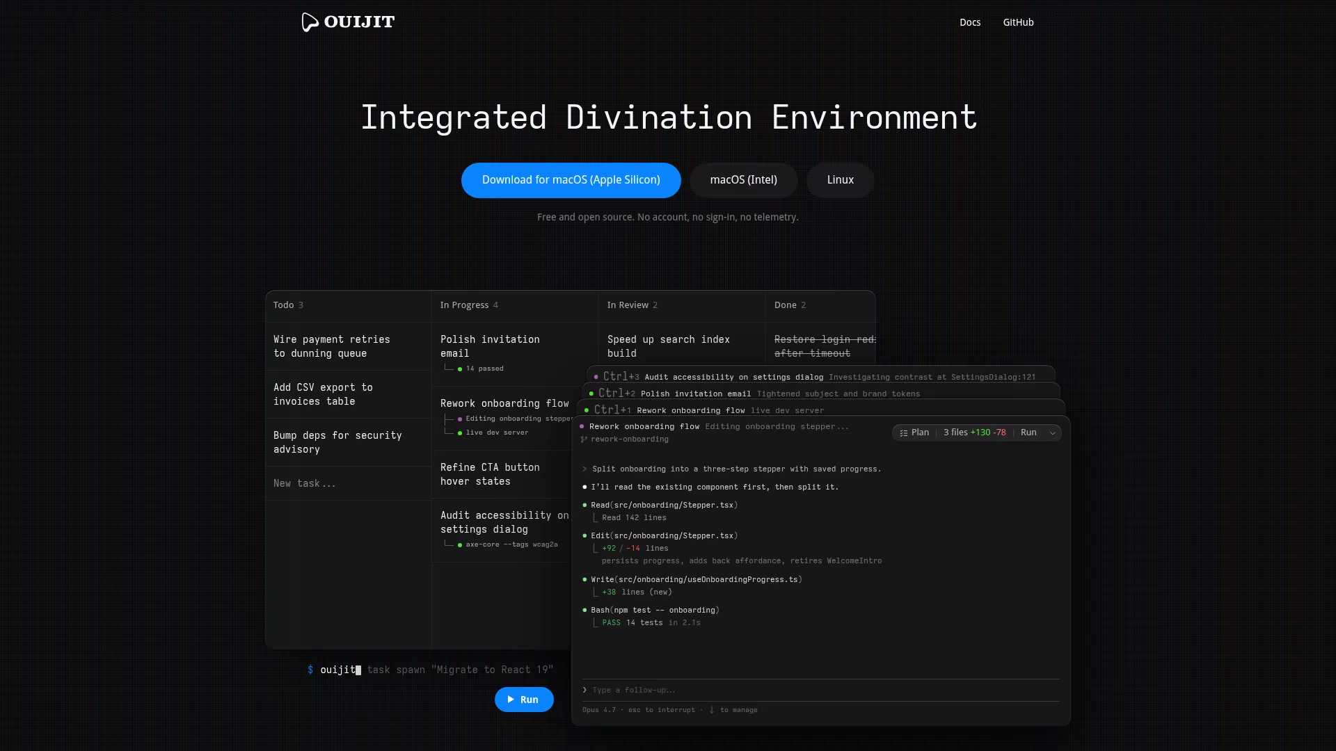Click the prompt 'Split onboarding into a three-step stepper'
Viewport: 1336px width, 751px height.
click(x=736, y=469)
